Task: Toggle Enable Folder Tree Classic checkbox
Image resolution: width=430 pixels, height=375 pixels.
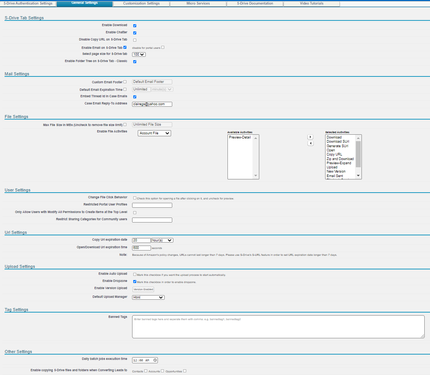Action: 135,62
